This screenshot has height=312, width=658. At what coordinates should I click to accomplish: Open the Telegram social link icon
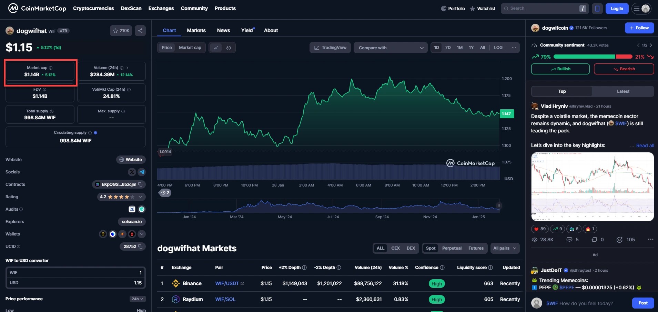tap(142, 172)
